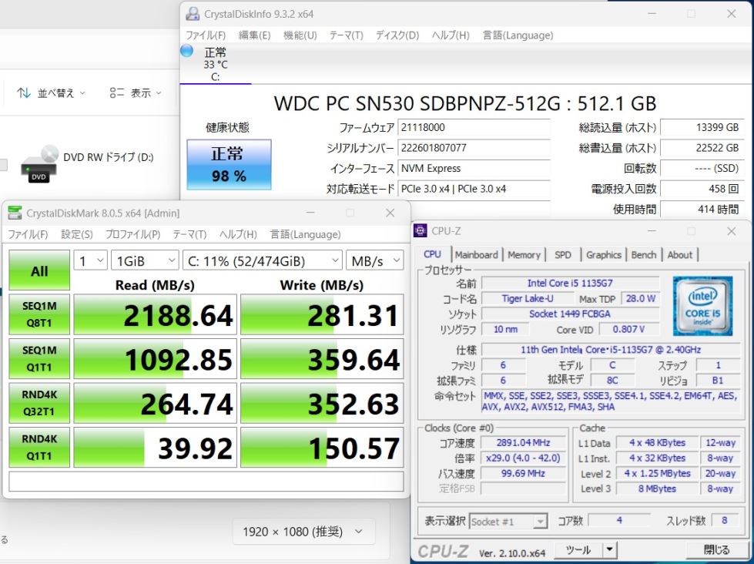Click the 閉じる button in CPU-Z
The image size is (754, 564).
click(x=716, y=549)
